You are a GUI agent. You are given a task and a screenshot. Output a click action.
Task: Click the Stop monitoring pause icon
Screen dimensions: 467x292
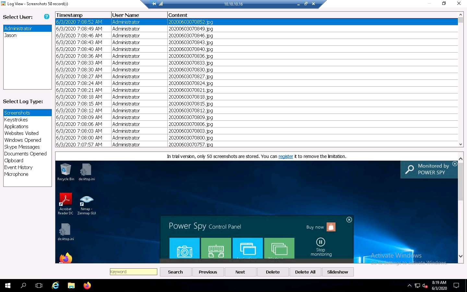click(320, 242)
